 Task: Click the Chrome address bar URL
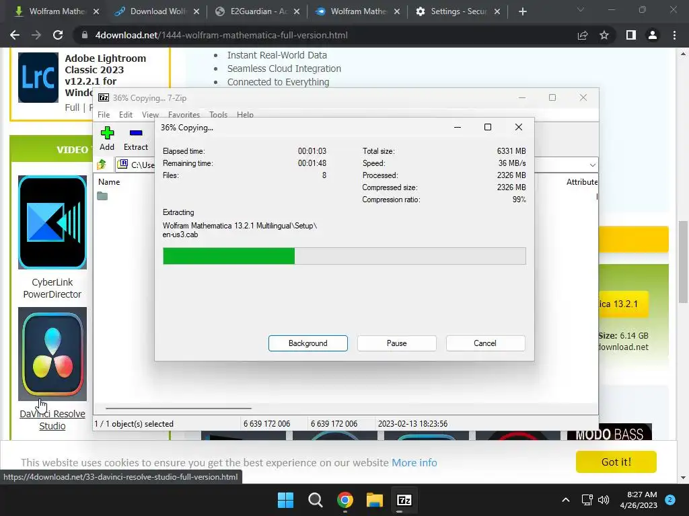click(221, 35)
